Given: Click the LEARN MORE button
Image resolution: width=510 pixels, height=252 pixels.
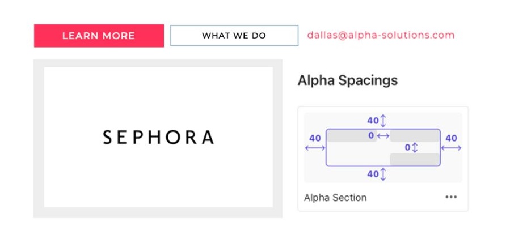Looking at the screenshot, I should (99, 36).
